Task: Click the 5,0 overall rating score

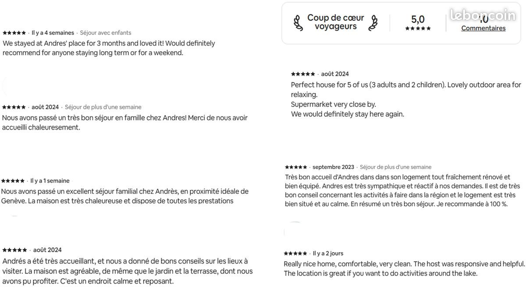Action: pyautogui.click(x=418, y=19)
